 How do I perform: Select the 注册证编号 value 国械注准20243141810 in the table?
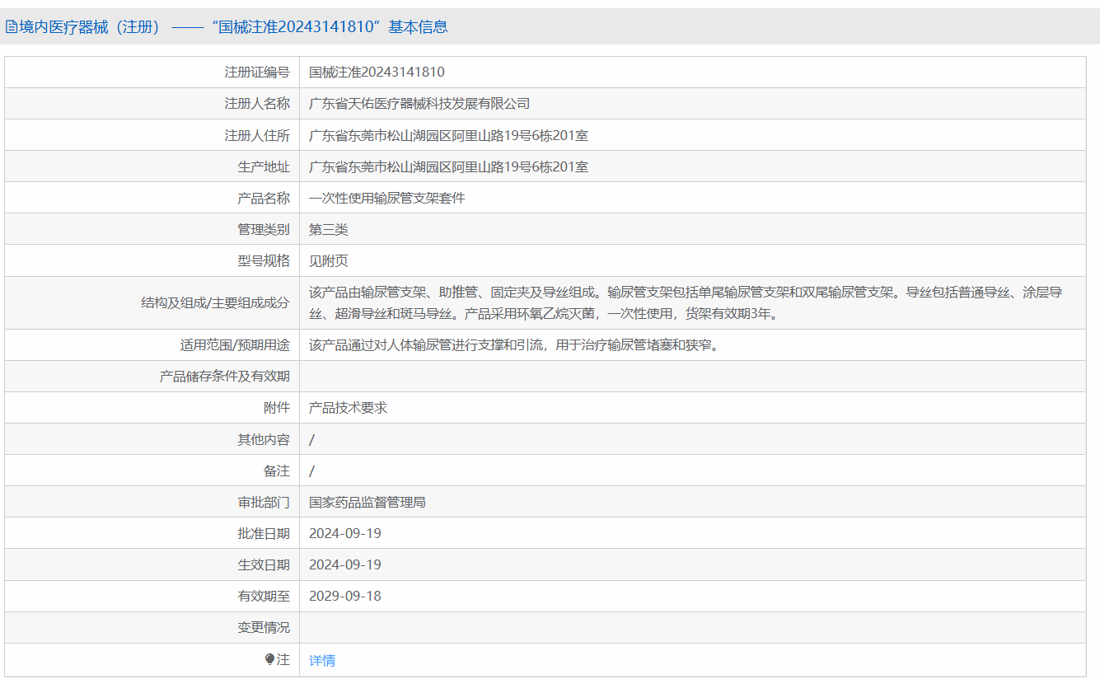(377, 73)
